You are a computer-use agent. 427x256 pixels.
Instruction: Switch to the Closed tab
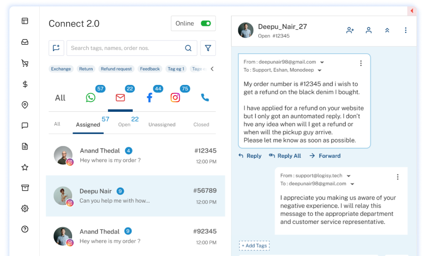[x=201, y=125]
